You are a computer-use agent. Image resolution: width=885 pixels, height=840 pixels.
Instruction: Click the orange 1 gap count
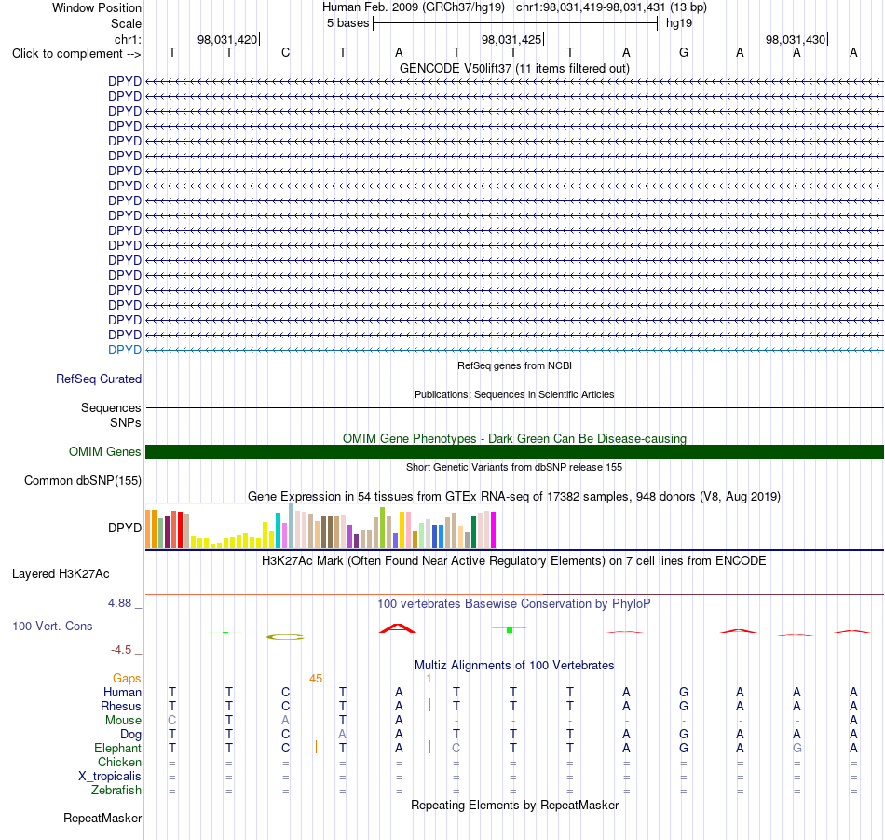429,679
